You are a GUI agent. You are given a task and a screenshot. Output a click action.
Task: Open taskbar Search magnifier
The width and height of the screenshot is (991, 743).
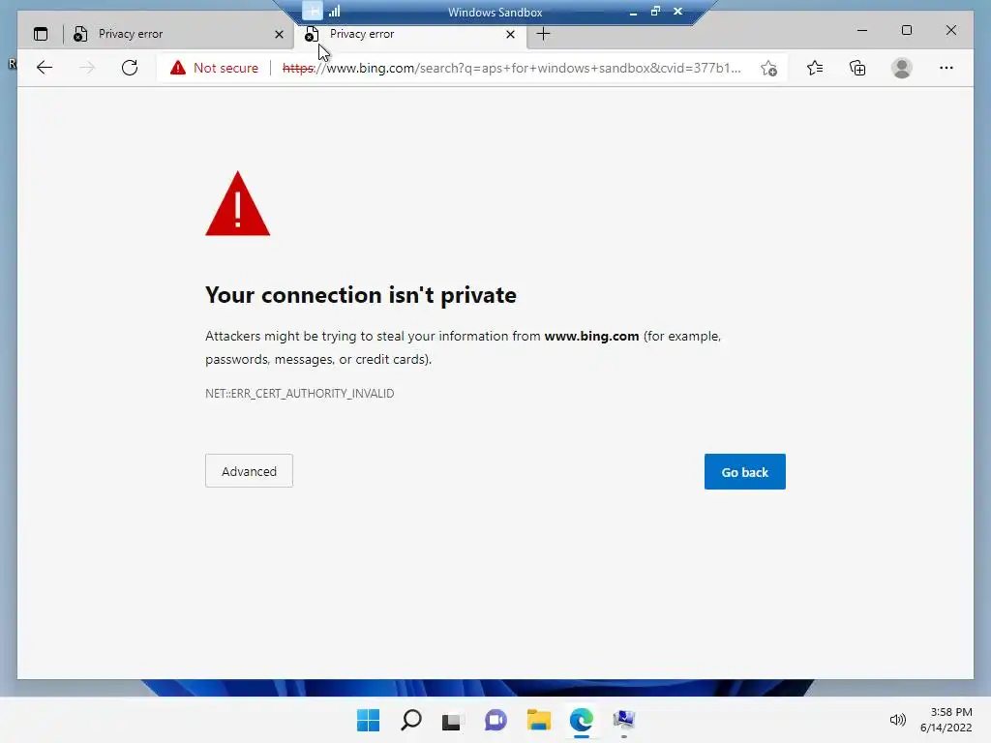(x=410, y=720)
